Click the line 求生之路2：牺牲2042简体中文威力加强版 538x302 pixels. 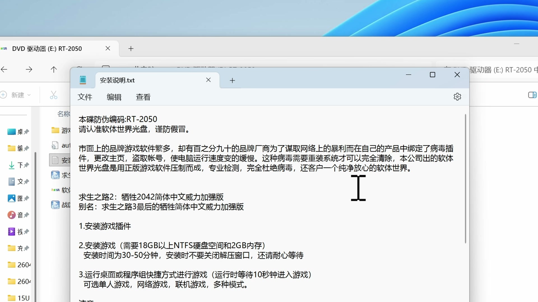151,197
